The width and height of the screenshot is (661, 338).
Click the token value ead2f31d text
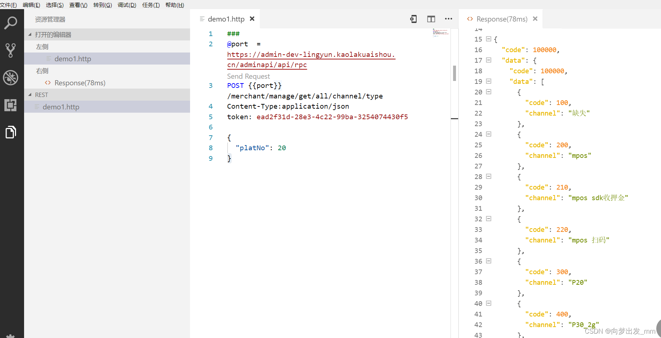coord(332,117)
